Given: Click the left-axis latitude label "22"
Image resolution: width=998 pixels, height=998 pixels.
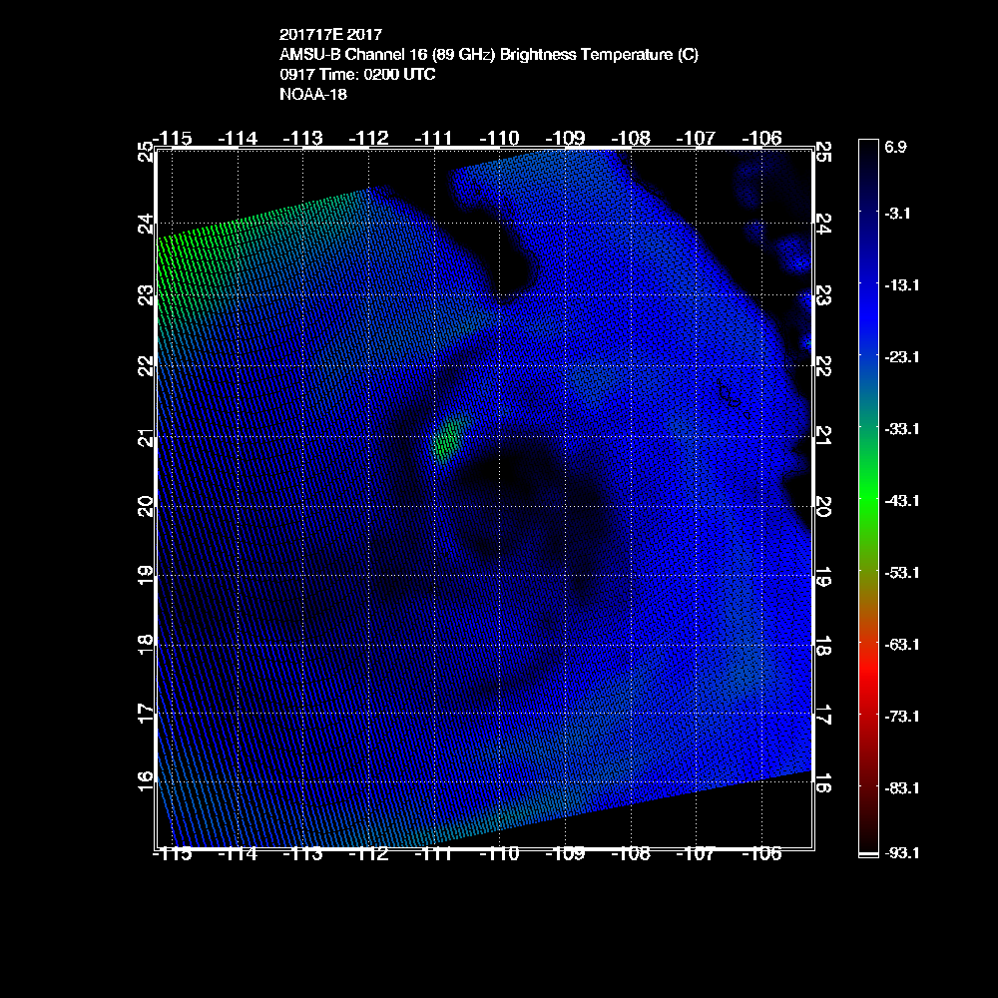Looking at the screenshot, I should pos(146,366).
